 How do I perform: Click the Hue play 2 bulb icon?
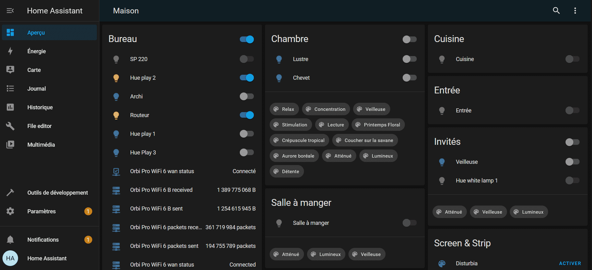(116, 78)
